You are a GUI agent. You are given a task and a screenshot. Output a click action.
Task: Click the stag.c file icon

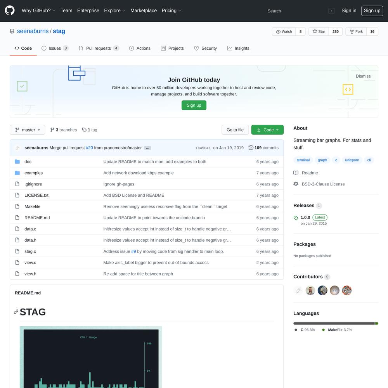click(17, 251)
